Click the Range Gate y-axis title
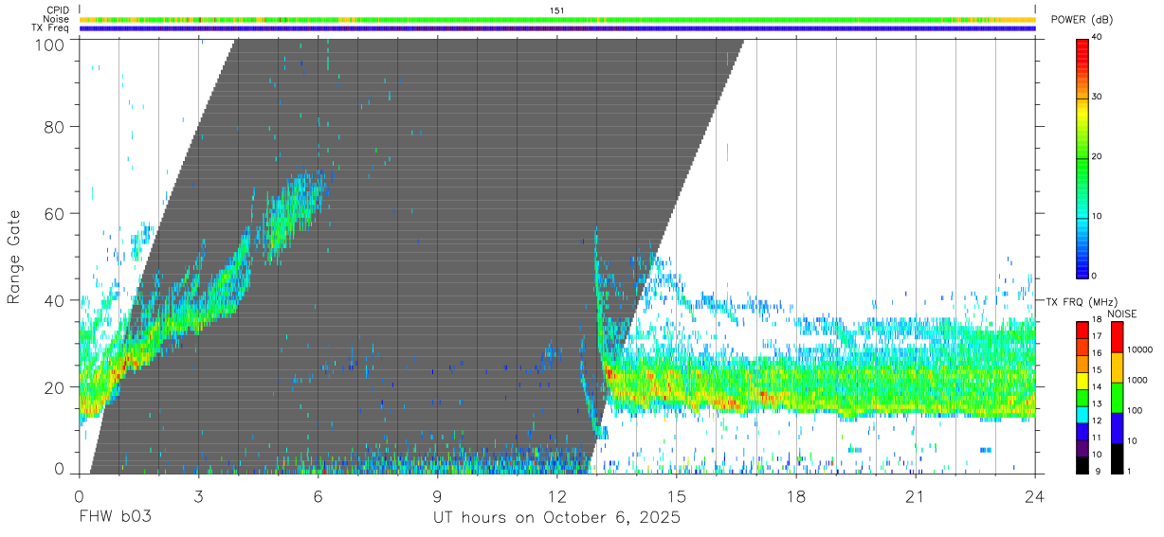 tap(14, 256)
